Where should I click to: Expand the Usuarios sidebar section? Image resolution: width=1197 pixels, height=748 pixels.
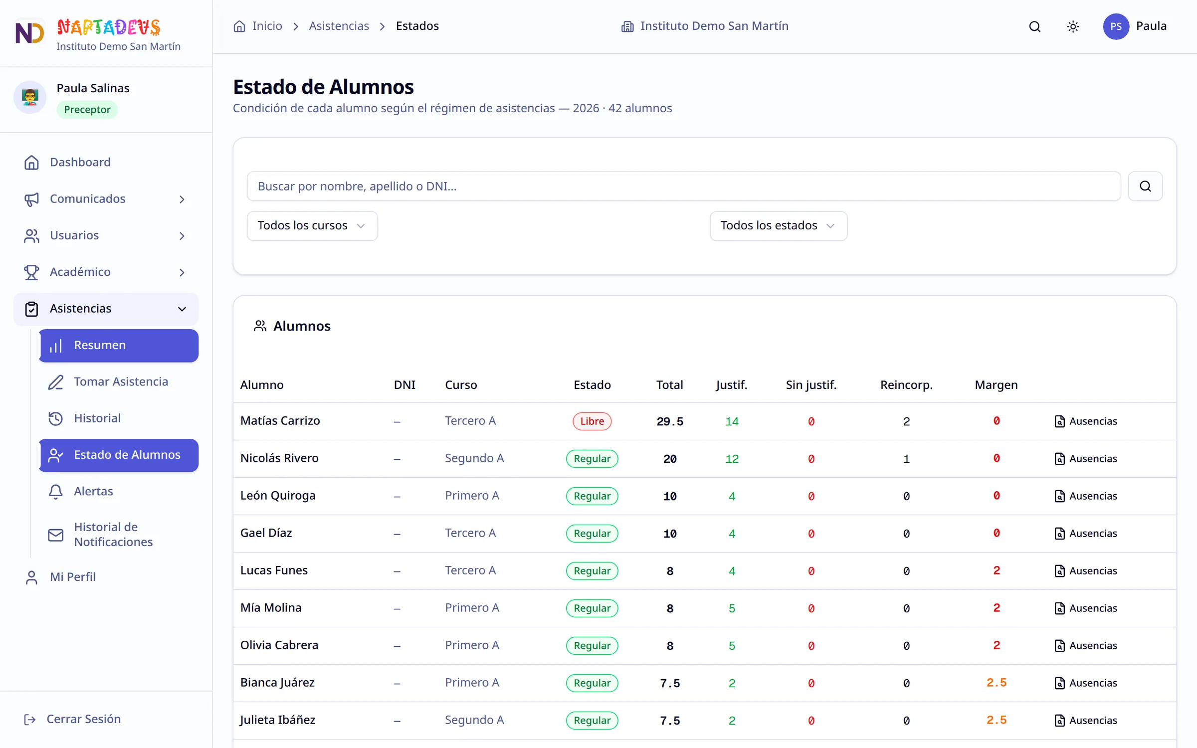pos(106,236)
